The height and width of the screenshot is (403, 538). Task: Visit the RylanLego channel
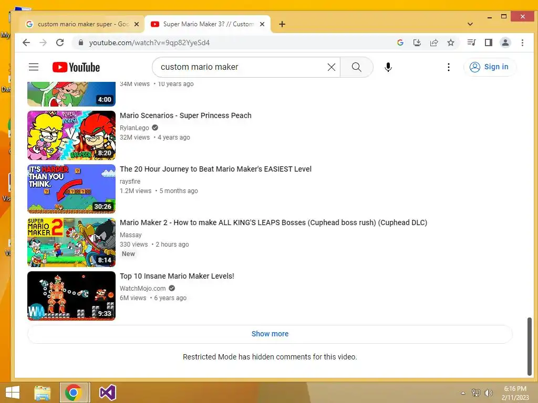134,128
